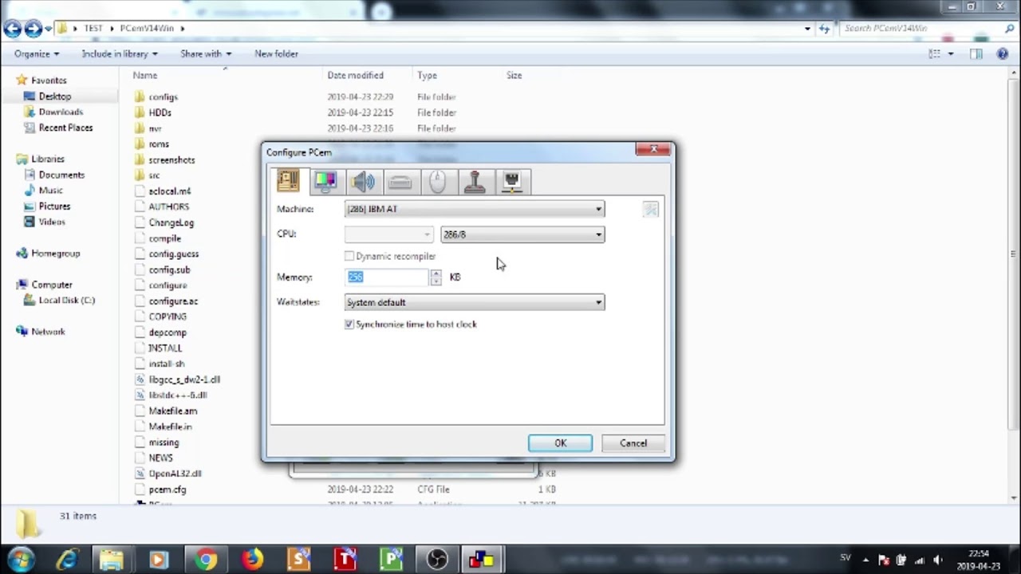Open the change view options dropdown
The height and width of the screenshot is (574, 1021).
(952, 53)
